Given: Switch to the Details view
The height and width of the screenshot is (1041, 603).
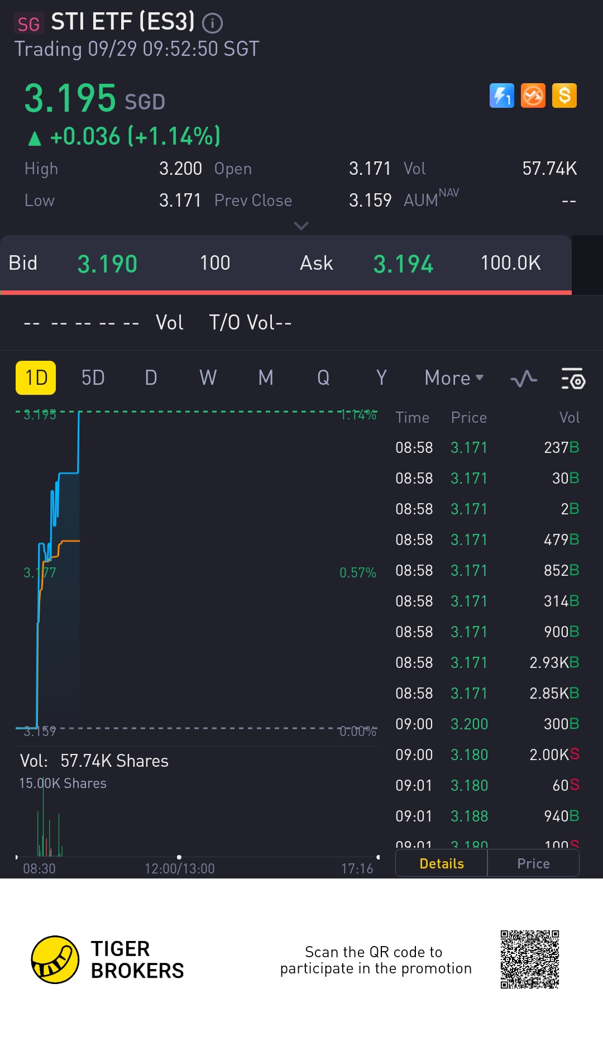Looking at the screenshot, I should click(x=442, y=863).
